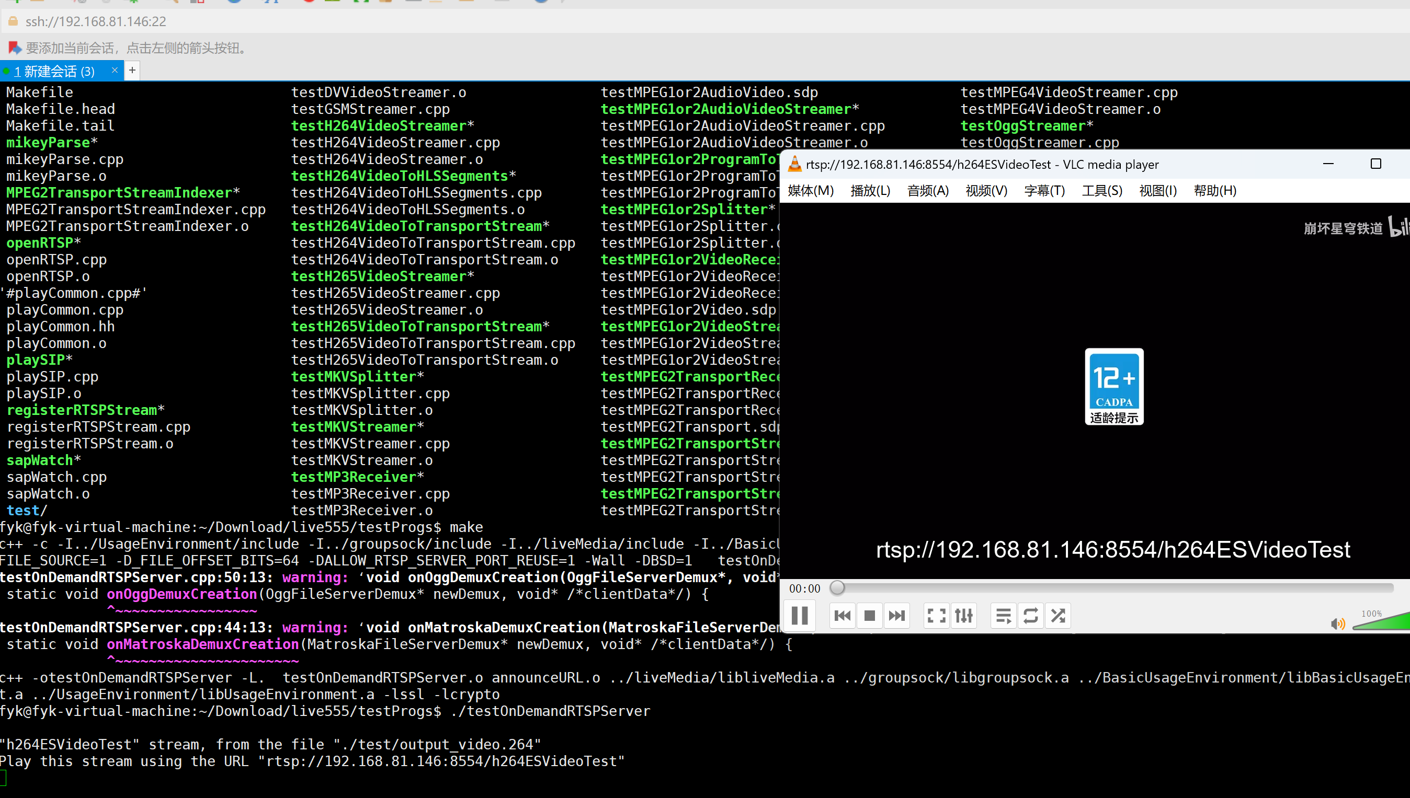
Task: Open the 视频(V) menu in VLC
Action: point(986,191)
